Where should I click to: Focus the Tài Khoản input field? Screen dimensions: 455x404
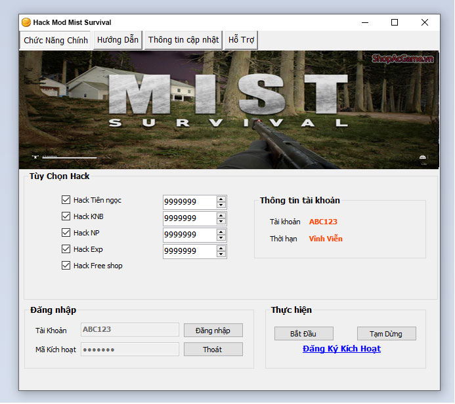coord(130,330)
